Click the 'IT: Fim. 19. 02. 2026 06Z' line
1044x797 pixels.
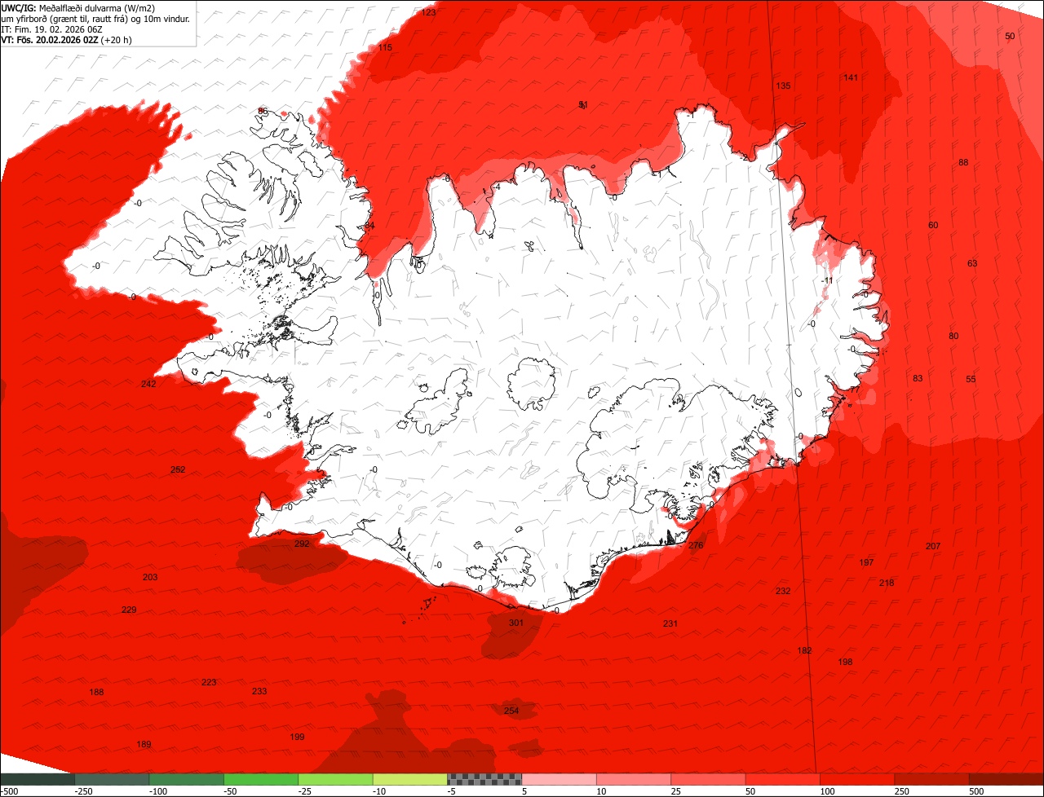click(52, 29)
